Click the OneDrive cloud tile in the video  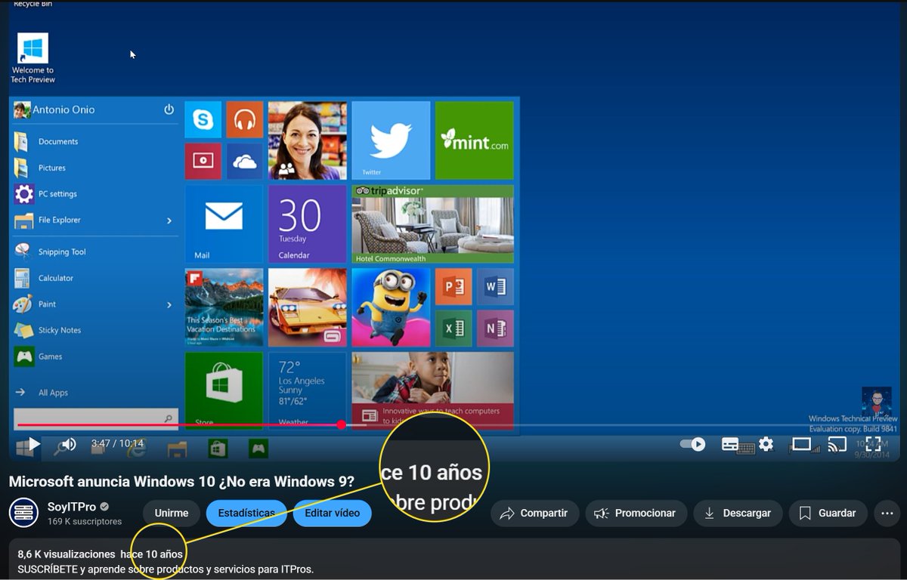tap(245, 161)
